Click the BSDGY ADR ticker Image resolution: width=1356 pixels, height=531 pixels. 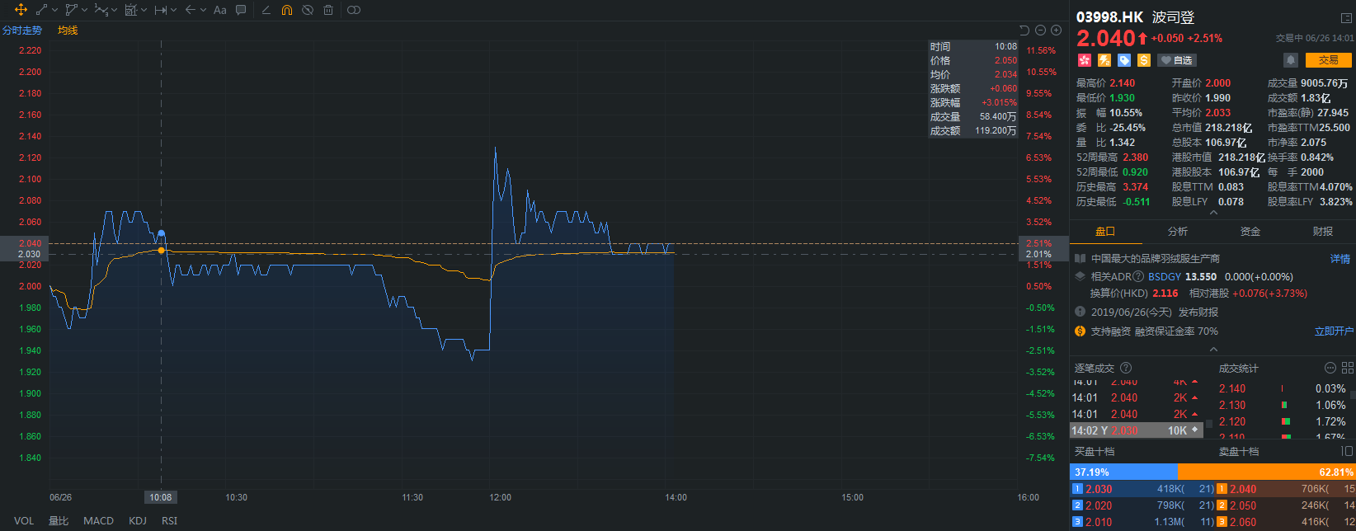pyautogui.click(x=1165, y=277)
